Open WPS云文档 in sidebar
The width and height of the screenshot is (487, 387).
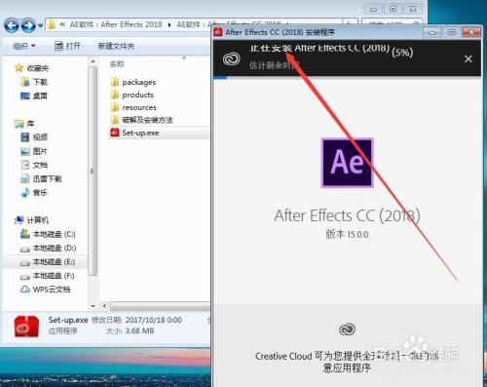(x=46, y=290)
